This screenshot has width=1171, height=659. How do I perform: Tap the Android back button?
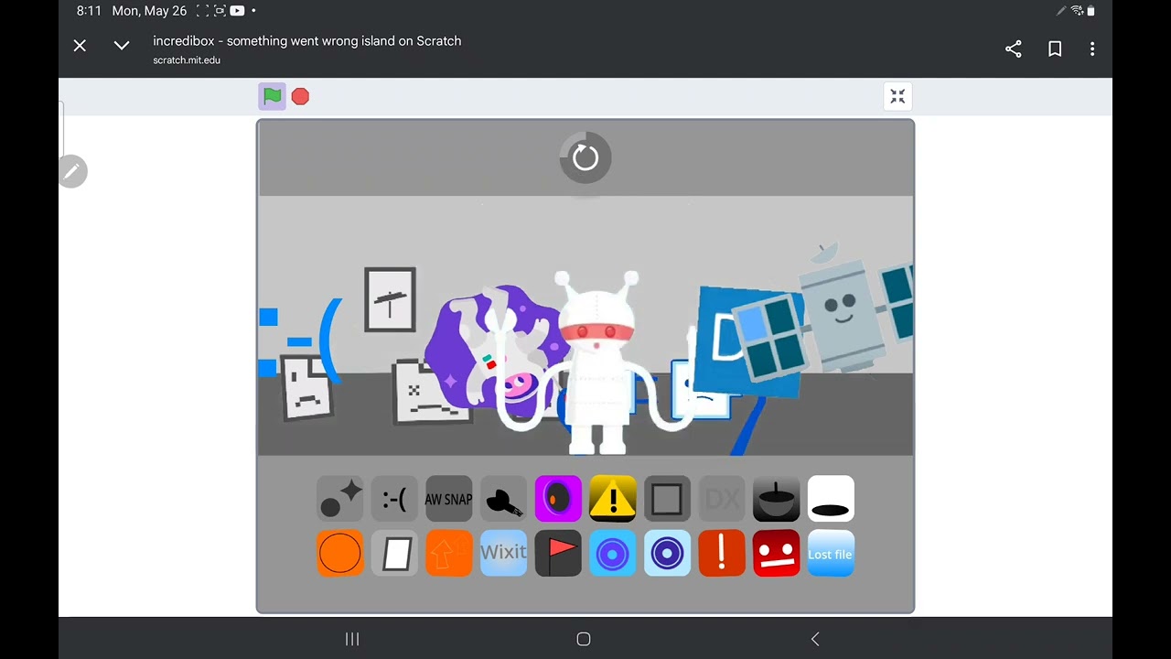[815, 639]
